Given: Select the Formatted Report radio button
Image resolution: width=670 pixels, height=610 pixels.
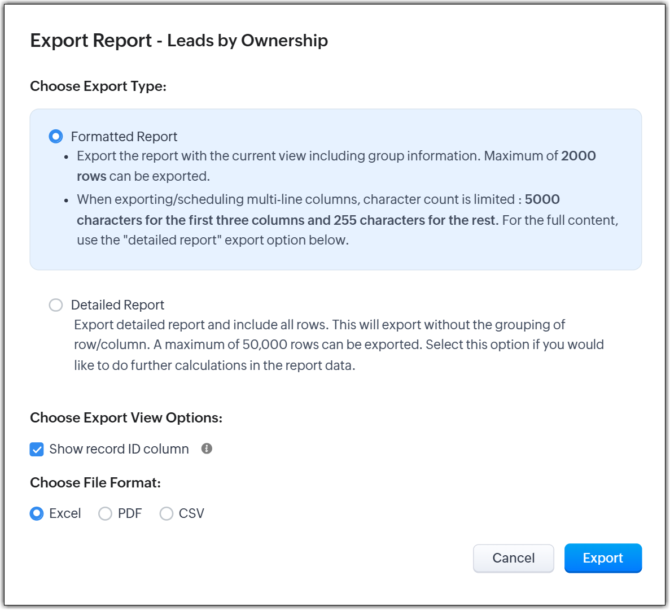Looking at the screenshot, I should coord(56,137).
